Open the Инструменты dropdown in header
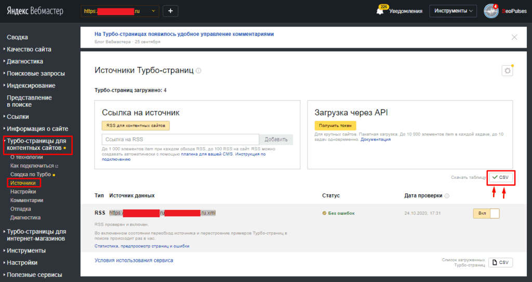Screen dimensions: 532x282 [x=453, y=11]
